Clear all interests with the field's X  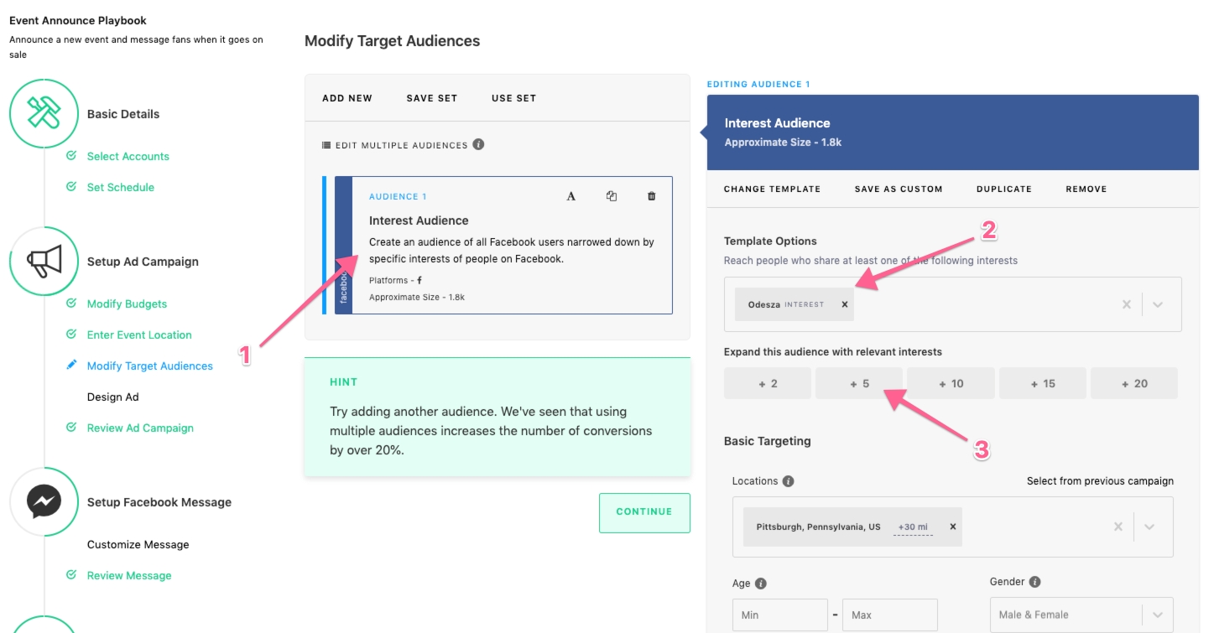point(1127,304)
